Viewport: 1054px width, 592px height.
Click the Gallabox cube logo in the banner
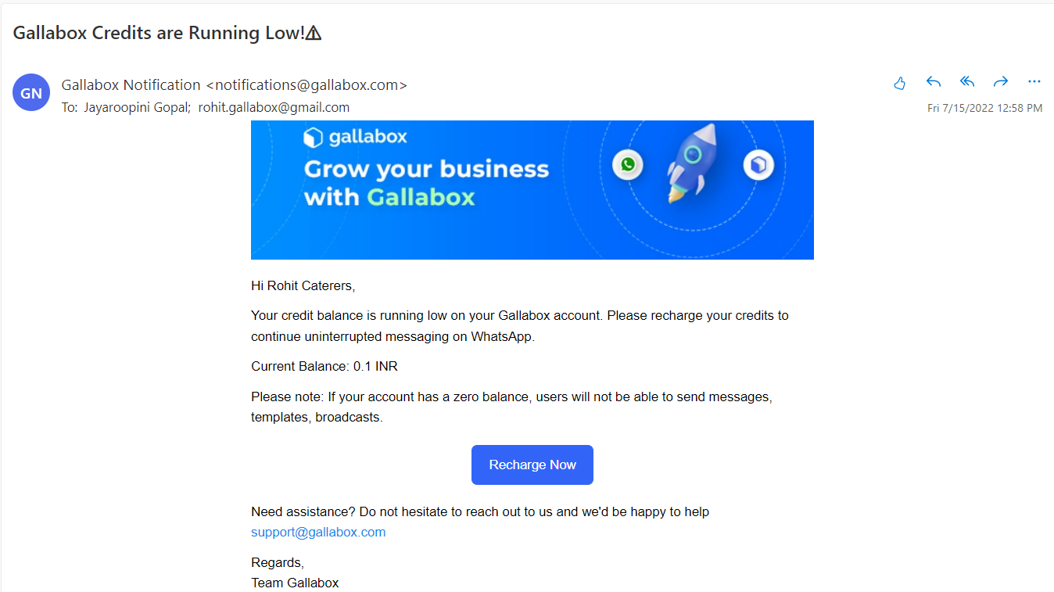tap(313, 138)
